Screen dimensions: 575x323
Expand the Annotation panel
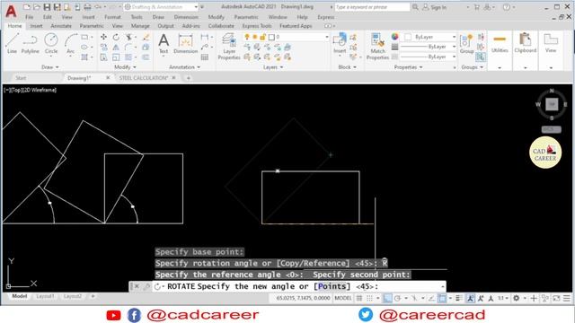tap(184, 67)
